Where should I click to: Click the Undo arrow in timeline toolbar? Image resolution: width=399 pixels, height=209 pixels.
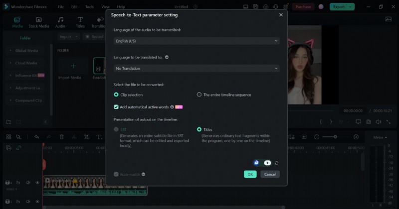point(36,137)
